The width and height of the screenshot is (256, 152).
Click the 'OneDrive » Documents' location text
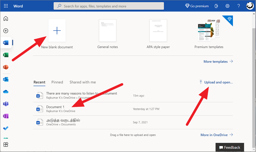coord(61,124)
